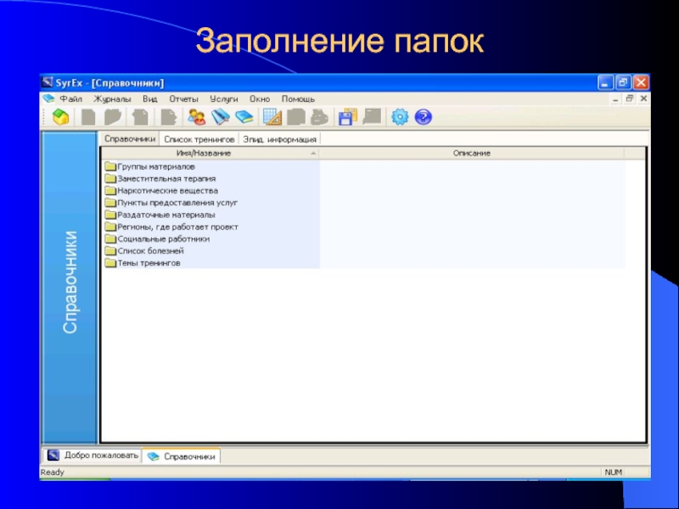This screenshot has width=679, height=509.
Task: Select the Добро пожаловать bottom tab
Action: (93, 456)
